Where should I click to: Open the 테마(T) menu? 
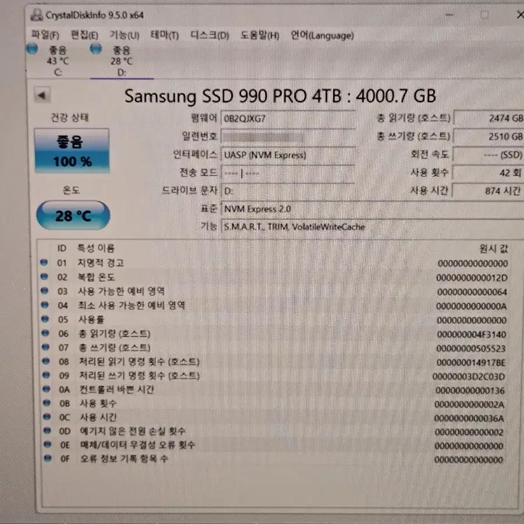164,35
